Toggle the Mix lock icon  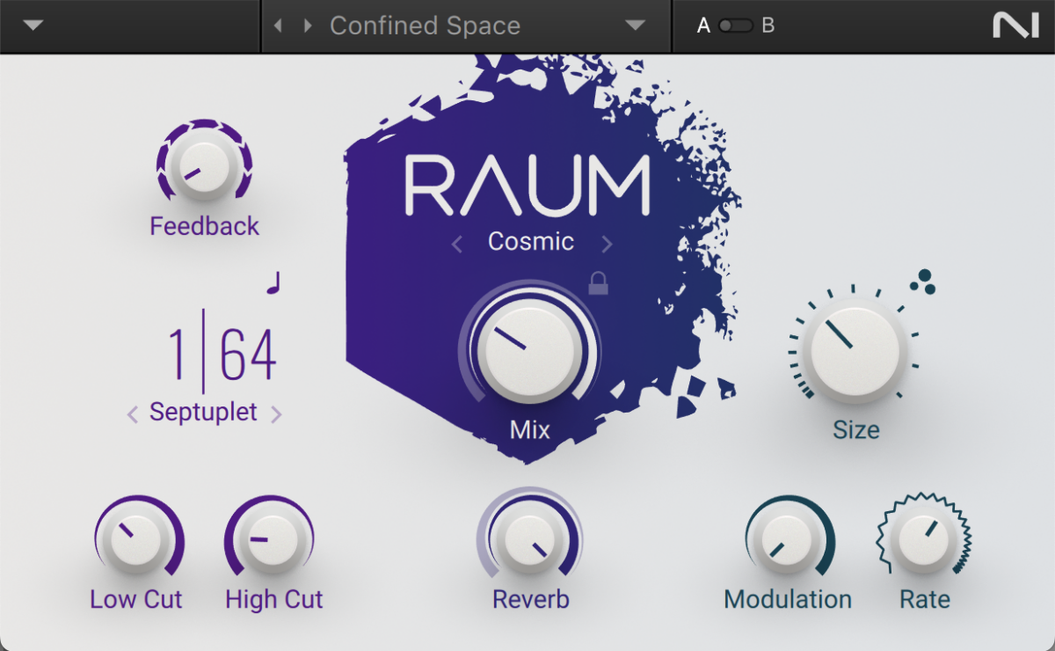click(598, 282)
